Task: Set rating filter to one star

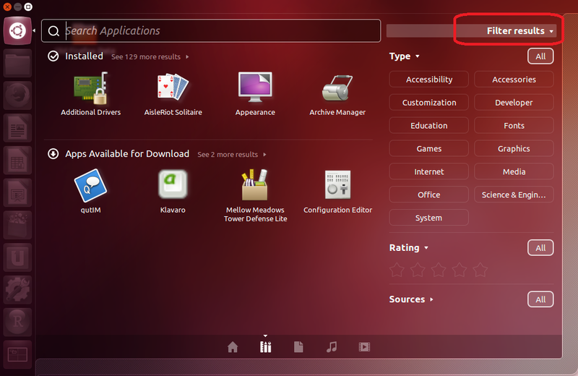Action: click(397, 270)
